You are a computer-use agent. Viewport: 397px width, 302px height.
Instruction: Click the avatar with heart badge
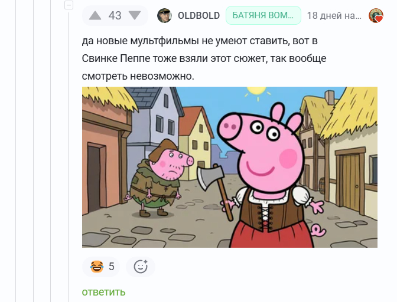[376, 15]
